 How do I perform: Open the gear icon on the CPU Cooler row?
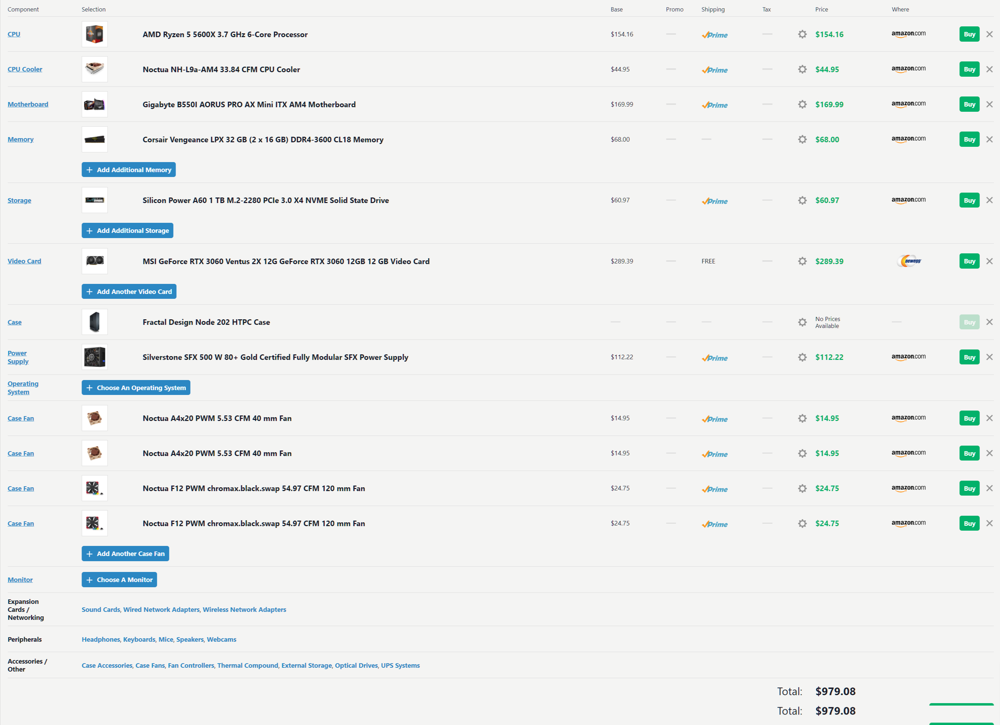click(802, 69)
